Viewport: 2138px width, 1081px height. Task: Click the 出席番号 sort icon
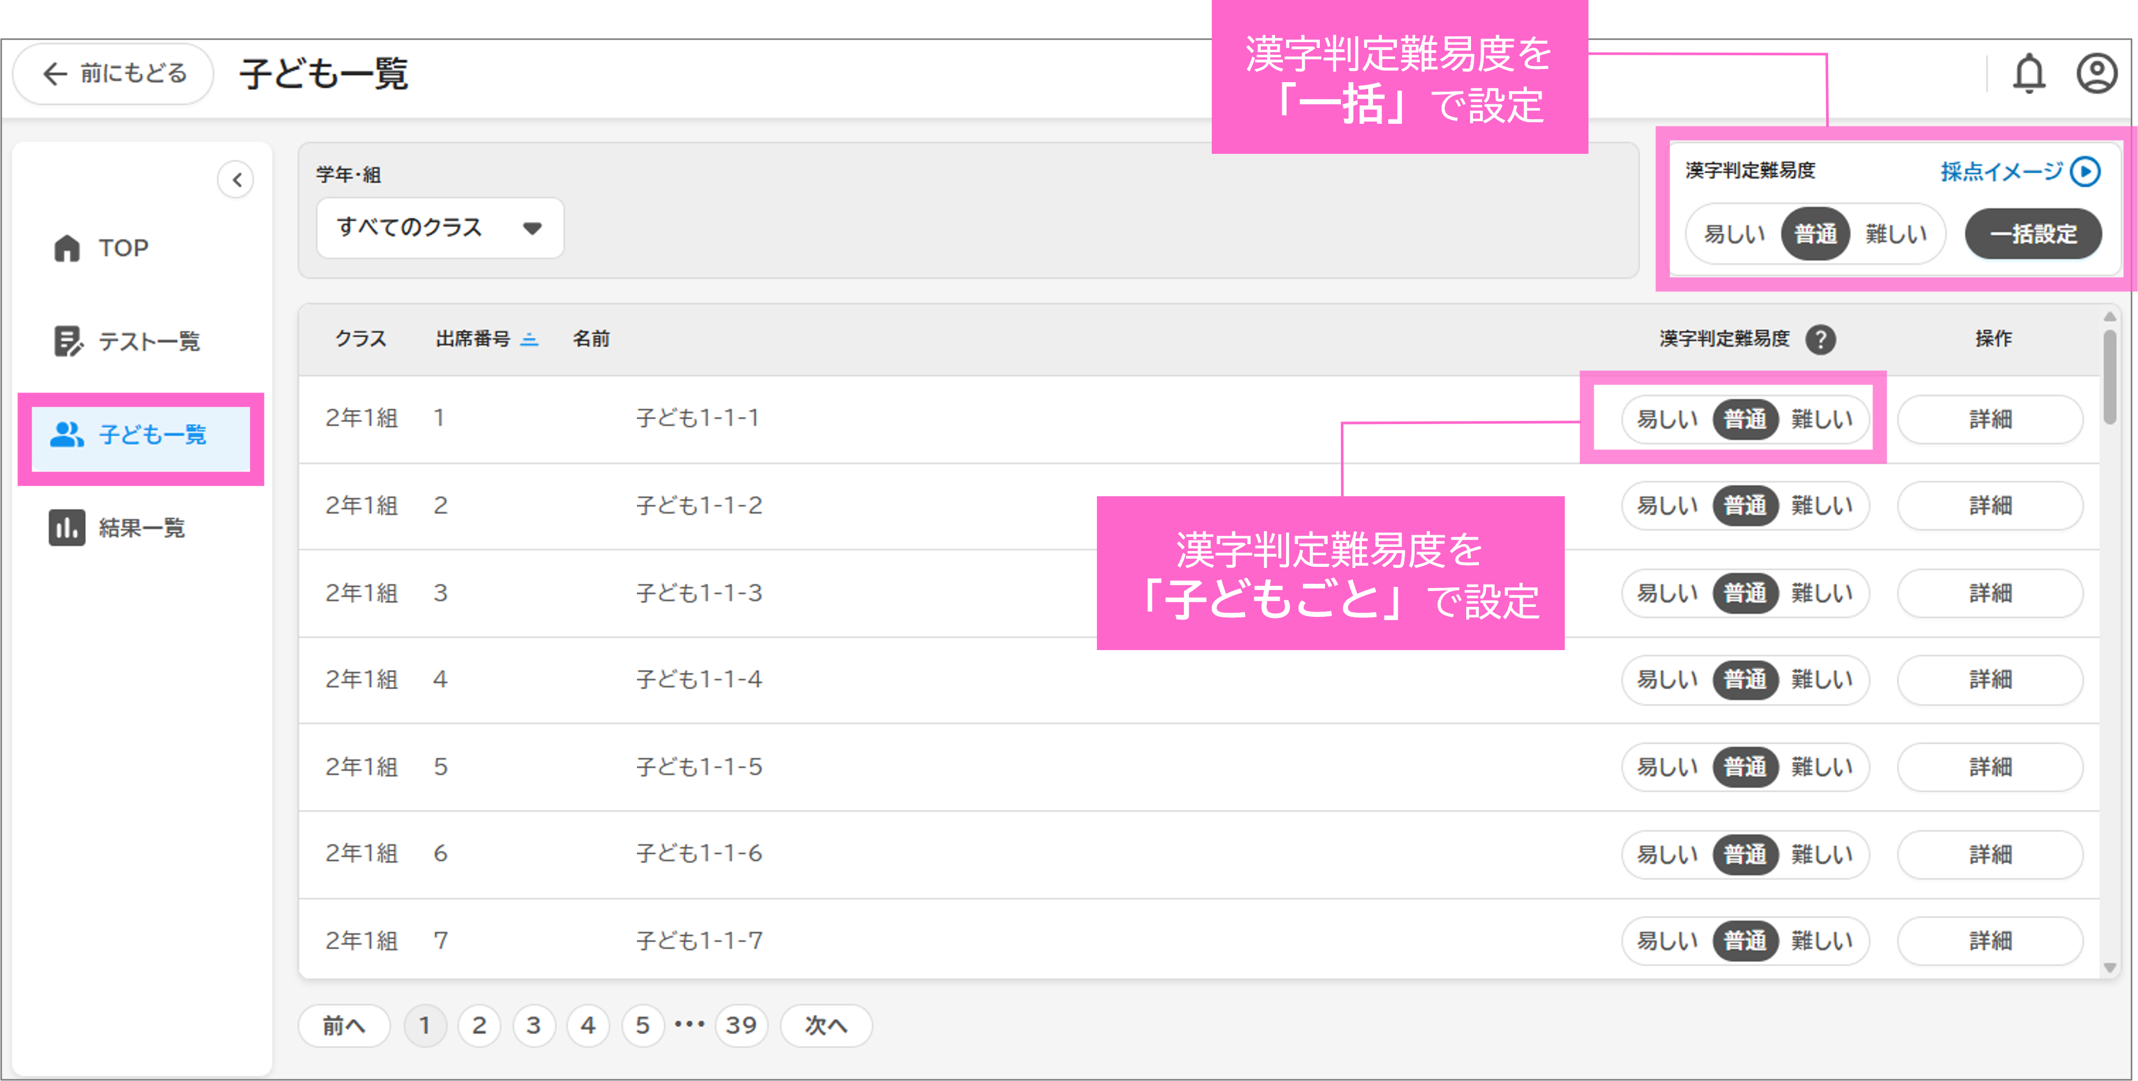529,339
